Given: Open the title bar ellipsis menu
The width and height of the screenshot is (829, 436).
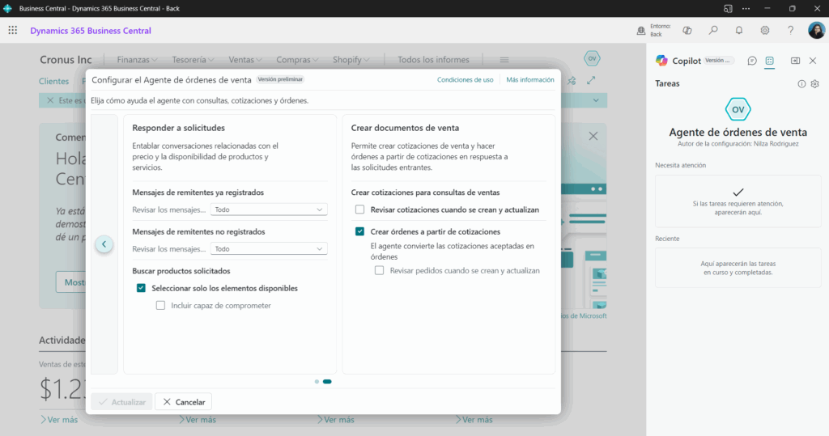Looking at the screenshot, I should [x=746, y=8].
